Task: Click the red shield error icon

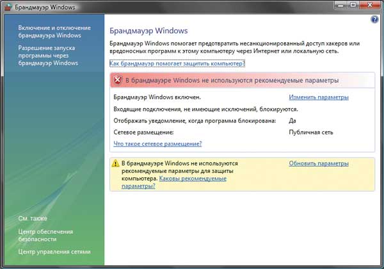Action: 117,81
